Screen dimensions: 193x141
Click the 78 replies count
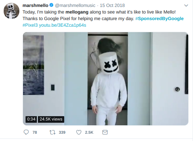coord(35,132)
